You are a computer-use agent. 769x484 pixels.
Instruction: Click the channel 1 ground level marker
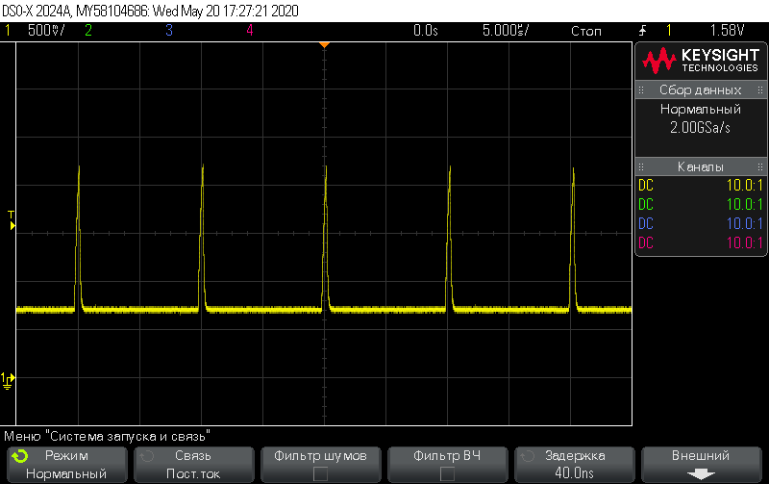pyautogui.click(x=8, y=381)
